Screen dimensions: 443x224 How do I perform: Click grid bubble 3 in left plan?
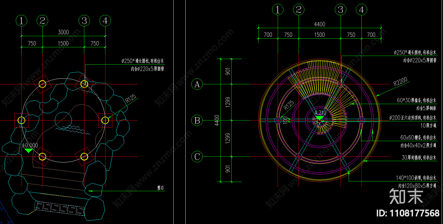tap(84, 21)
